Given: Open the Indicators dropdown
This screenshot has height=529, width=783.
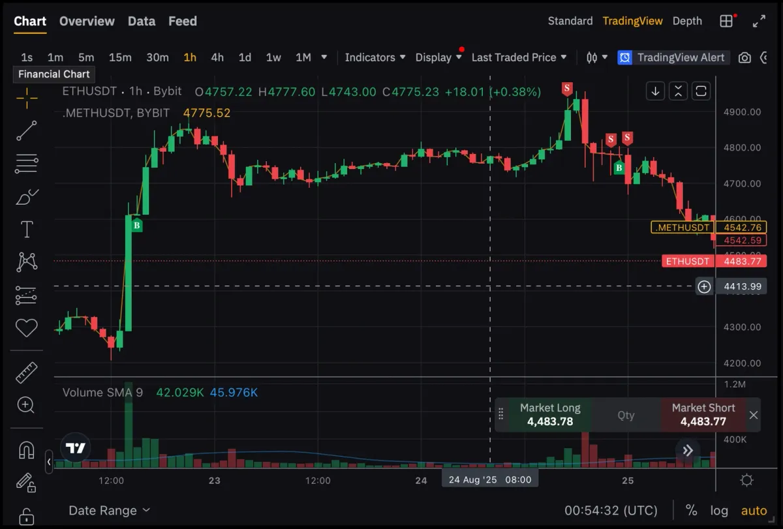Looking at the screenshot, I should (375, 57).
